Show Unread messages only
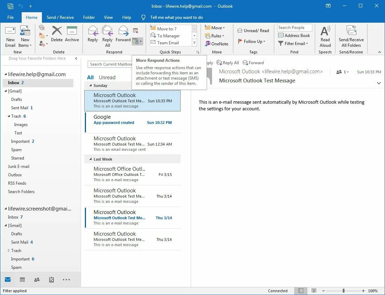The image size is (385, 295). click(107, 77)
